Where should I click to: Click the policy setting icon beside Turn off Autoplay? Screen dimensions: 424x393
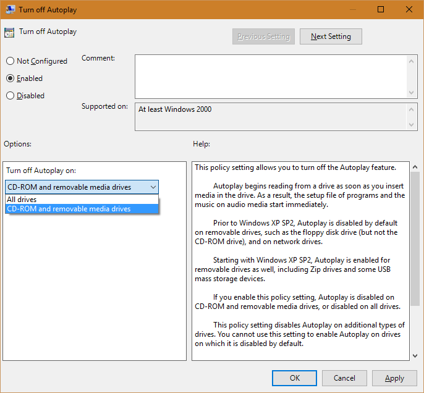coord(9,32)
